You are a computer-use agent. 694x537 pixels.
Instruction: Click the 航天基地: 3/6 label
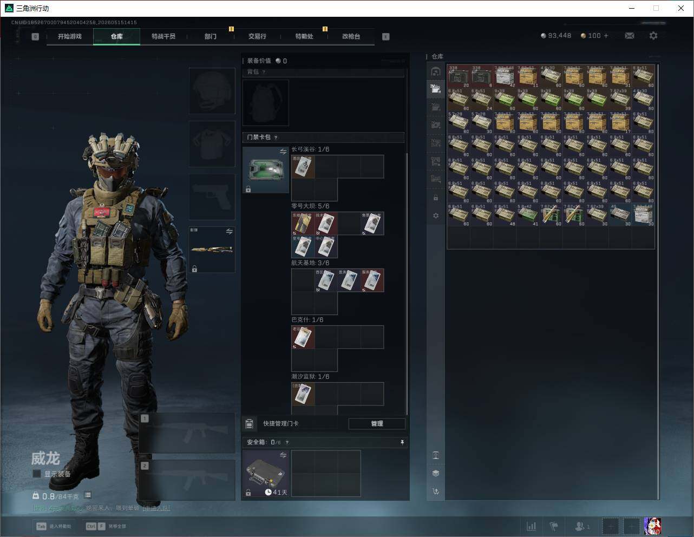[x=310, y=263]
